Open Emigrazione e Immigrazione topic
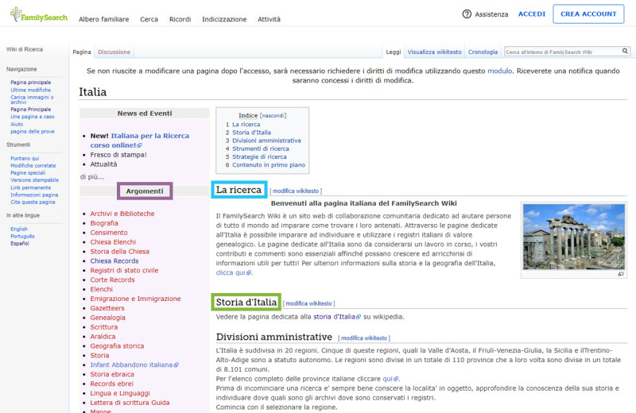 click(x=135, y=299)
